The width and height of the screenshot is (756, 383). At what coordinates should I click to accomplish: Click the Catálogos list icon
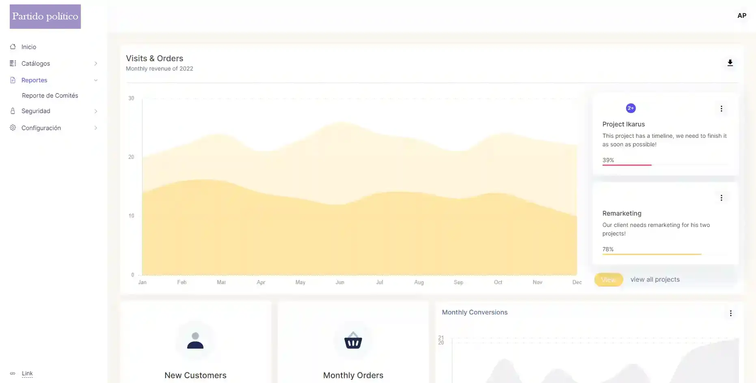pyautogui.click(x=13, y=63)
